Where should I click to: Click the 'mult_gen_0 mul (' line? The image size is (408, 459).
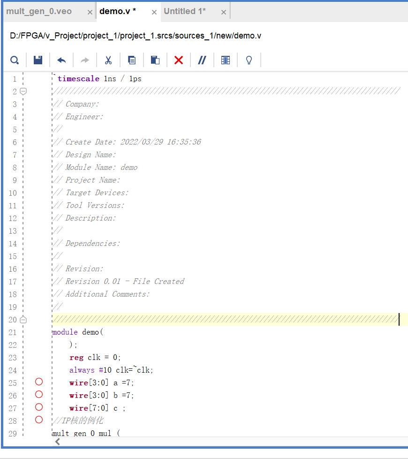pos(86,433)
